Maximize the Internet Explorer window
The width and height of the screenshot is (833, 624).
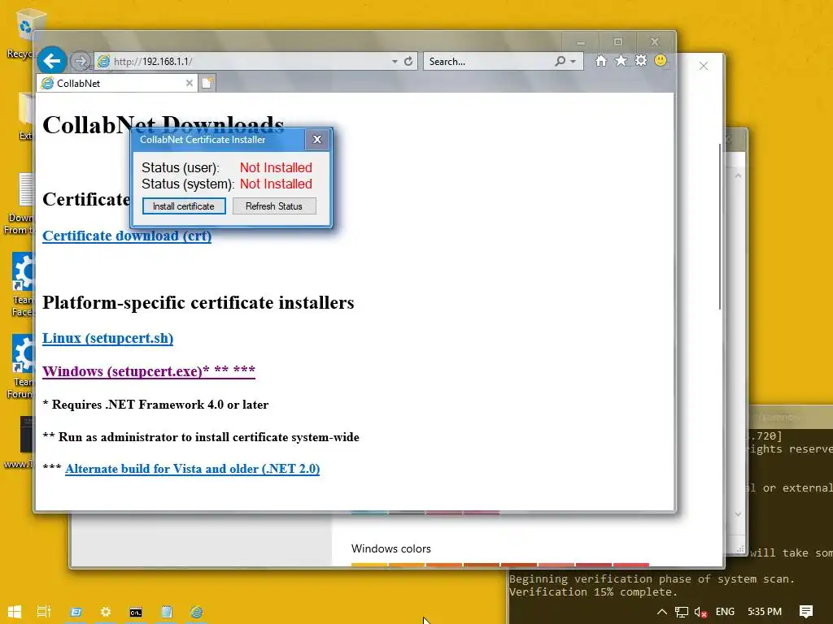618,42
